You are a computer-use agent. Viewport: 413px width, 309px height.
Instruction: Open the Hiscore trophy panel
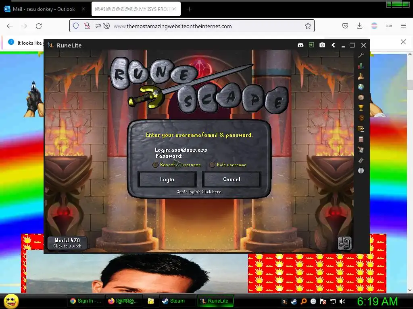point(361,108)
